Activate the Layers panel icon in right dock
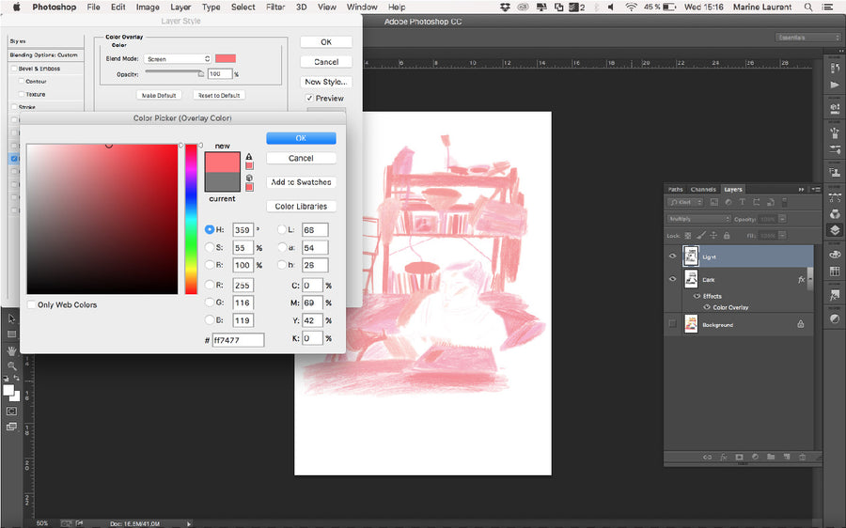 (835, 230)
